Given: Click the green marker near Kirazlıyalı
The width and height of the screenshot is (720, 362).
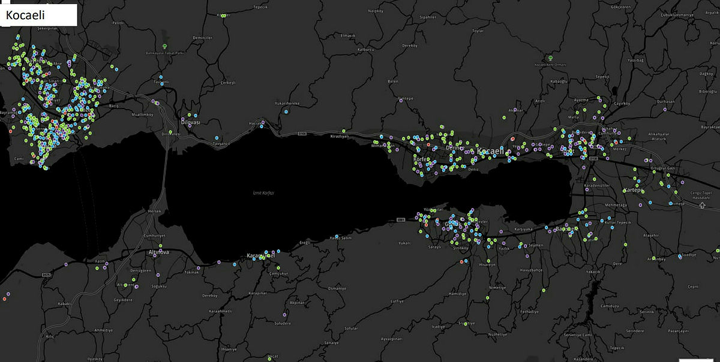Looking at the screenshot, I should (343, 130).
